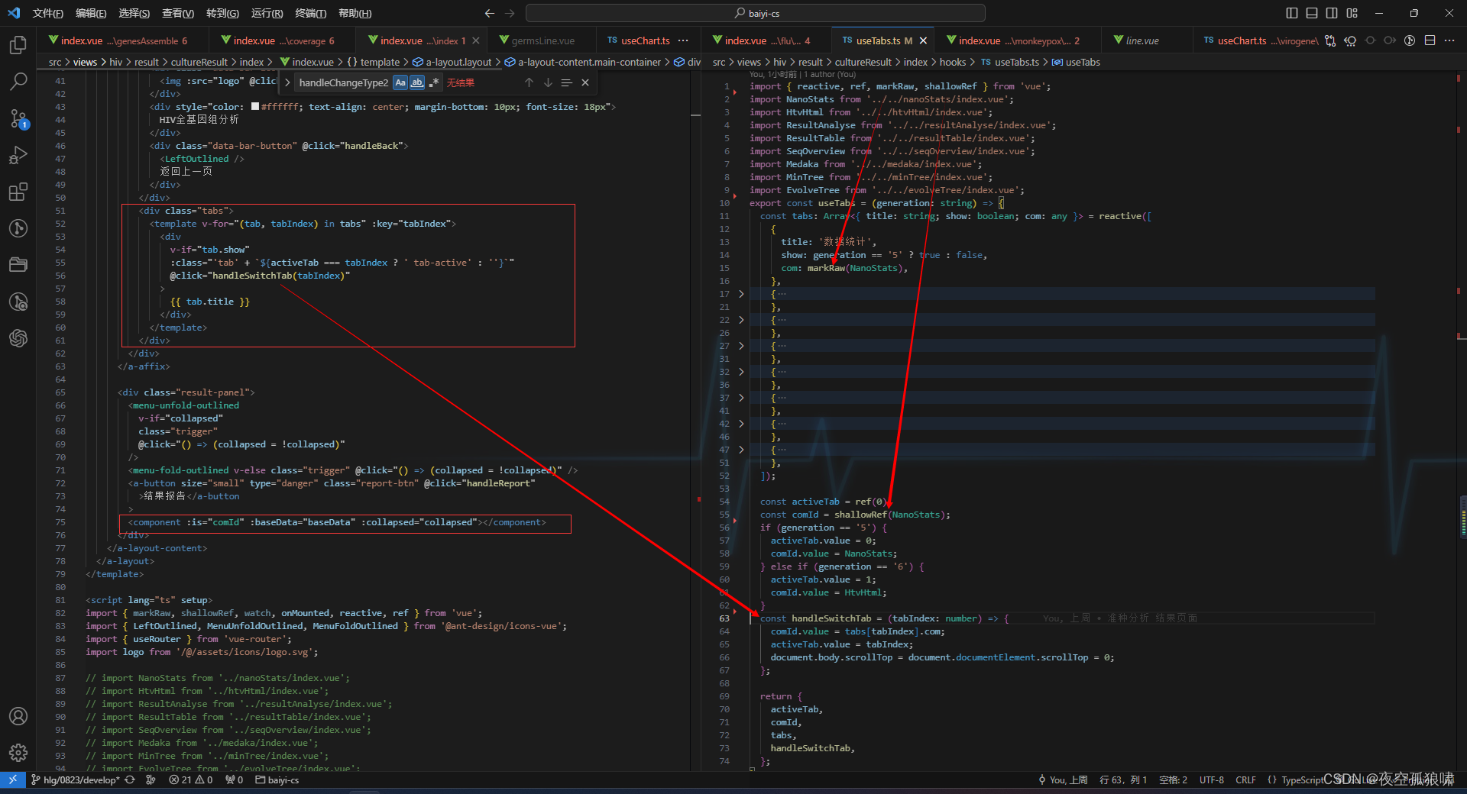Open the Extensions view
1467x794 pixels.
point(18,192)
